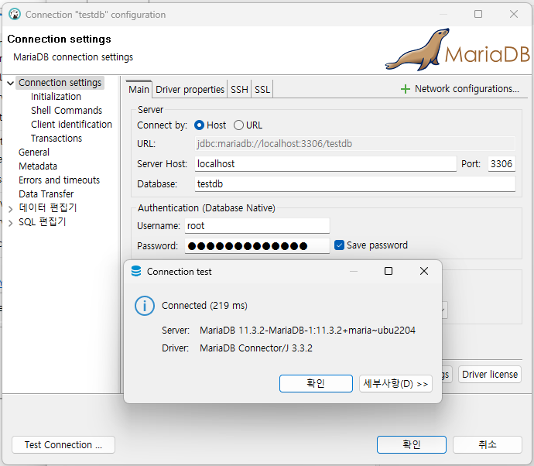Toggle the Save password checkbox
The height and width of the screenshot is (466, 534).
[339, 245]
